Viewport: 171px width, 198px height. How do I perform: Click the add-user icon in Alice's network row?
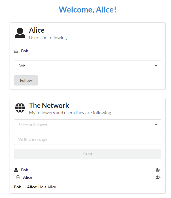[x=158, y=177]
